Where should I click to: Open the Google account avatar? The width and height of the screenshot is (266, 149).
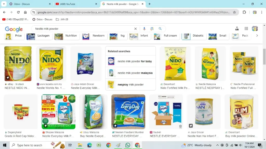click(255, 29)
